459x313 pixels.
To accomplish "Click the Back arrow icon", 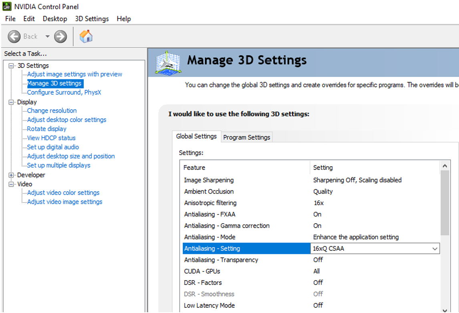I will (14, 36).
